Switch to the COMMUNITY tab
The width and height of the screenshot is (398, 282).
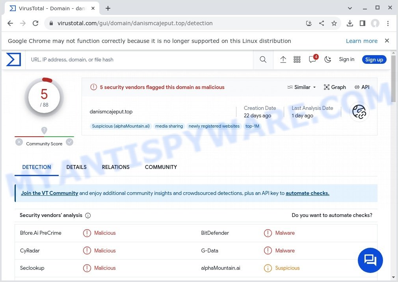pos(161,167)
